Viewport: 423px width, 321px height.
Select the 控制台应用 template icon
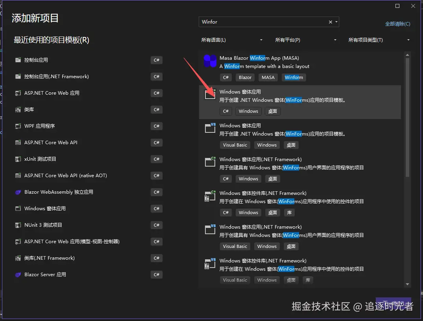click(18, 60)
